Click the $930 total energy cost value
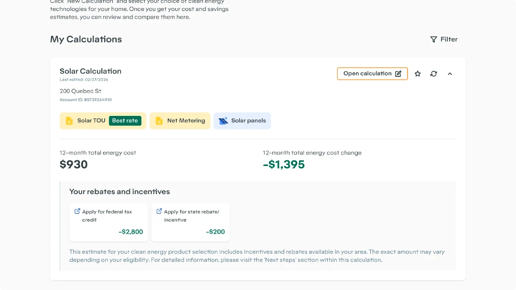 coord(74,164)
